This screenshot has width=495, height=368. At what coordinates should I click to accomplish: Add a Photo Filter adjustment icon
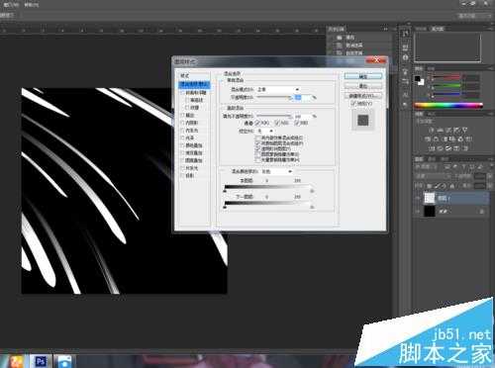coord(452,139)
